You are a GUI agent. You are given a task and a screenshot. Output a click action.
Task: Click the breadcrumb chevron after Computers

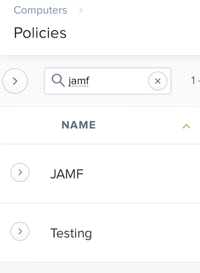click(x=80, y=11)
